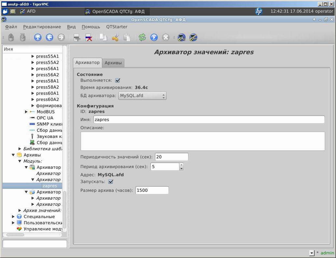Viewport: 336px width, 258px height.
Task: Click the Размер архива (часов) field
Action: 152,190
